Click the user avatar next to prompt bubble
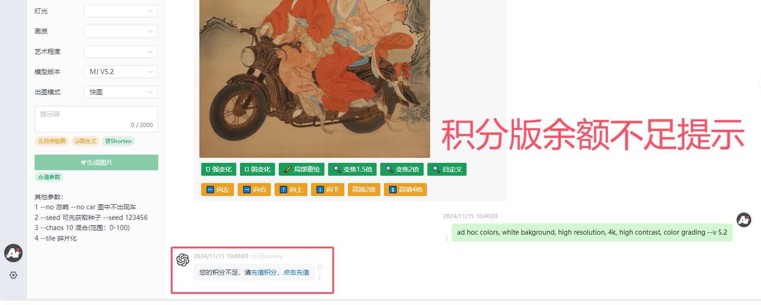Viewport: 761px width, 305px height. pyautogui.click(x=743, y=220)
